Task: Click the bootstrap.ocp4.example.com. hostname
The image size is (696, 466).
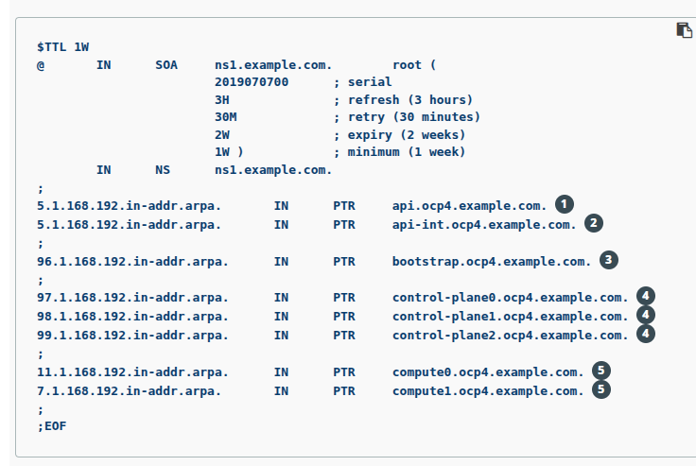Action: (x=492, y=260)
